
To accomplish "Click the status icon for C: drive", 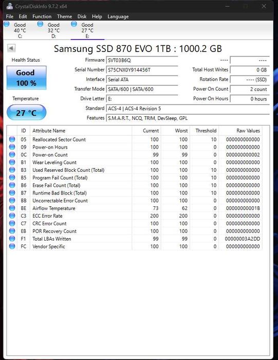I will click(x=7, y=24).
